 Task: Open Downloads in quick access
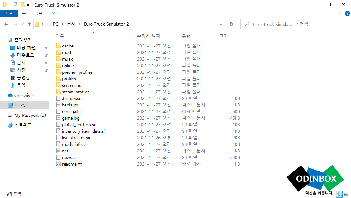point(26,55)
